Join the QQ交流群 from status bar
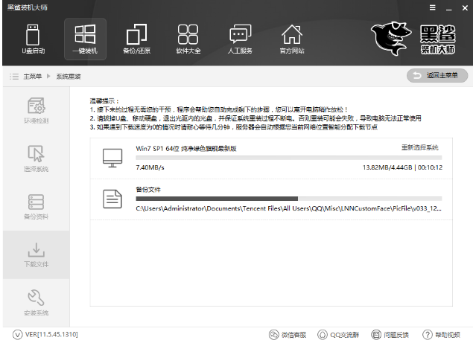The height and width of the screenshot is (343, 473). 343,335
